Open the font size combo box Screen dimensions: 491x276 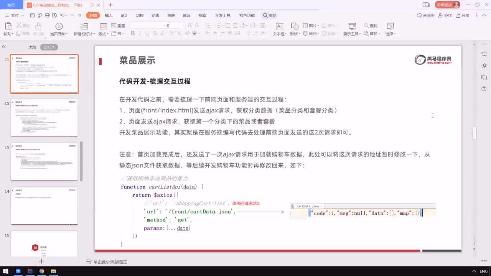tap(175, 25)
